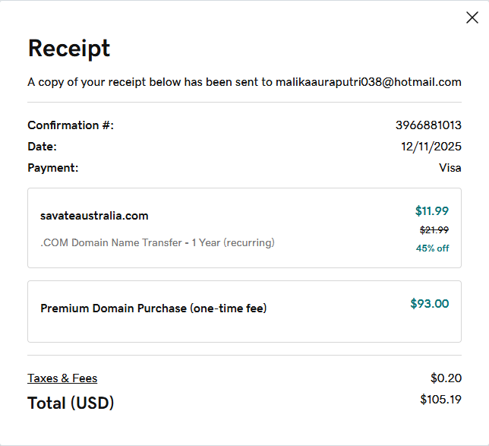Viewport: 489px width, 446px height.
Task: Click the struck-through $21.99 price
Action: click(x=434, y=230)
